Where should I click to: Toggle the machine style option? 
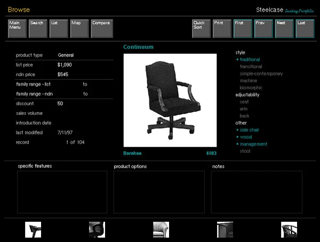(249, 81)
